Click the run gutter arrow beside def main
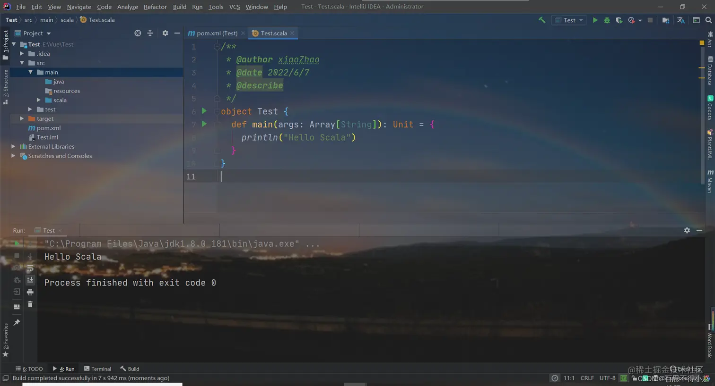715x386 pixels. pos(204,124)
